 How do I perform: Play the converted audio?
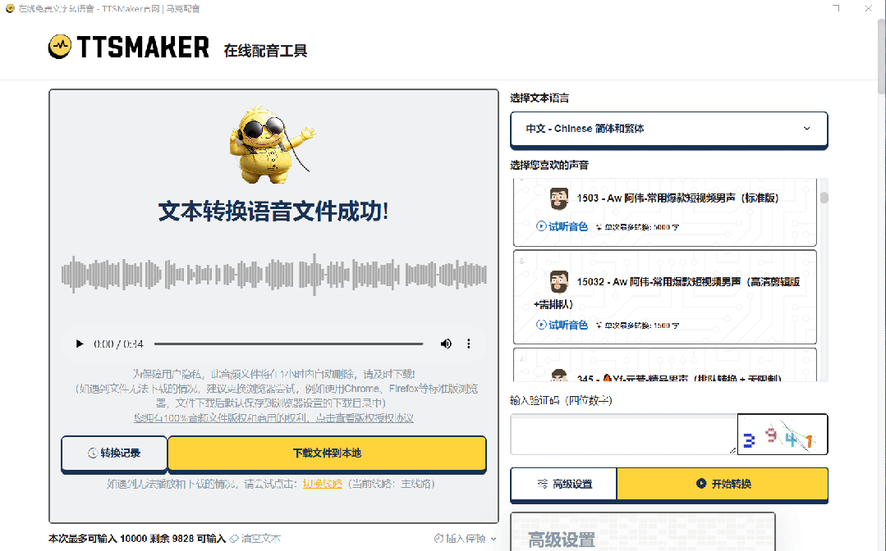coord(80,344)
